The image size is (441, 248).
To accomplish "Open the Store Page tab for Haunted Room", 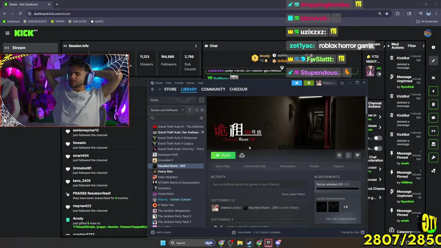I will point(223,166).
